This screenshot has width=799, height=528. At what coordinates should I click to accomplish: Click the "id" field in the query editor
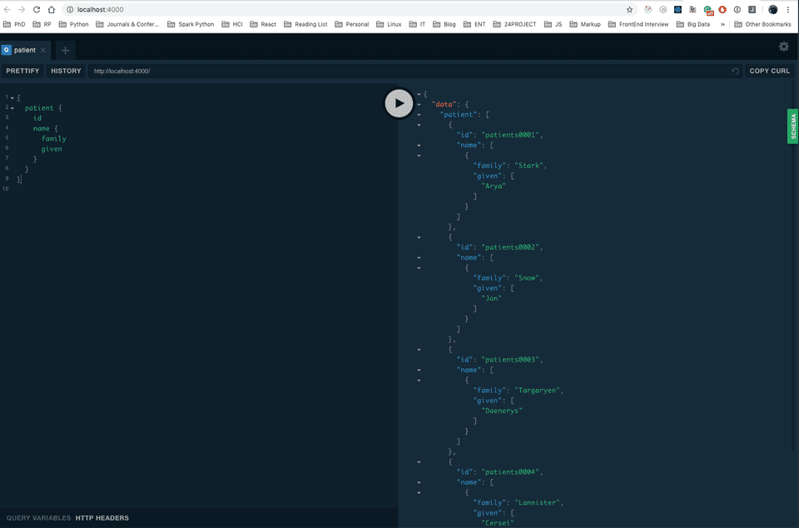coord(37,118)
